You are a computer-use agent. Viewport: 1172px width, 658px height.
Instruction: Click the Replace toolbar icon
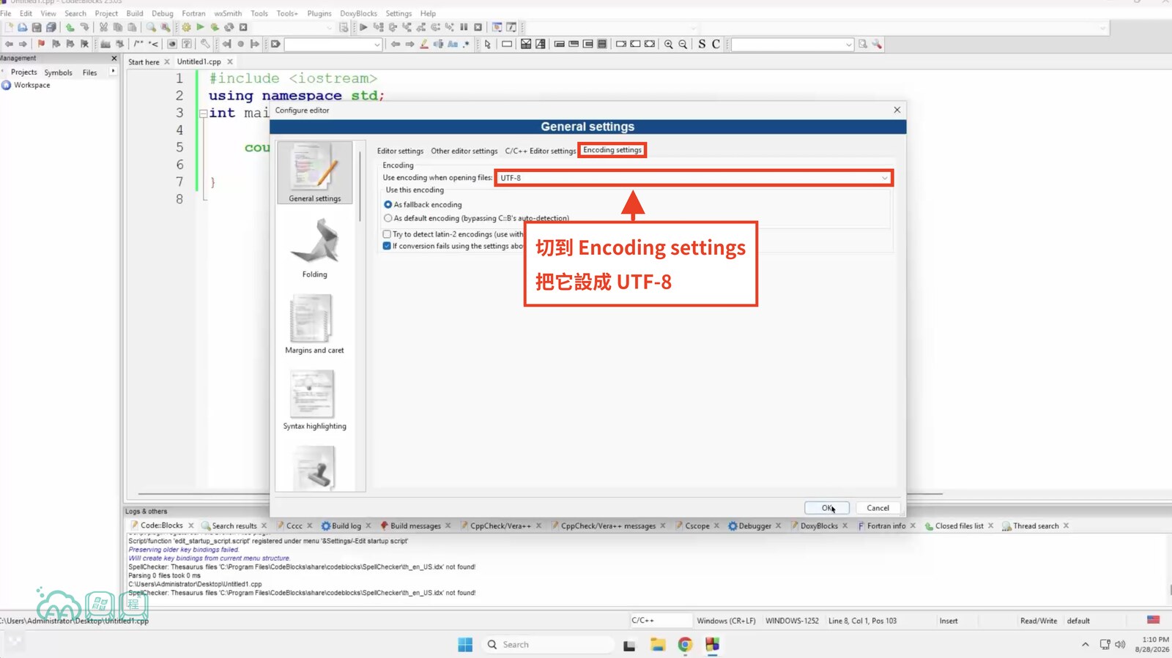click(166, 27)
